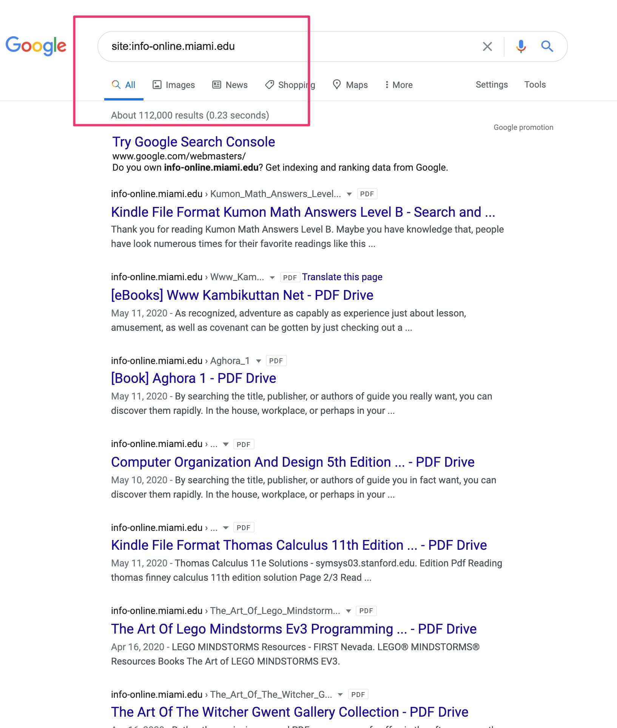The width and height of the screenshot is (617, 728).
Task: Click the Google logo
Action: click(x=36, y=46)
